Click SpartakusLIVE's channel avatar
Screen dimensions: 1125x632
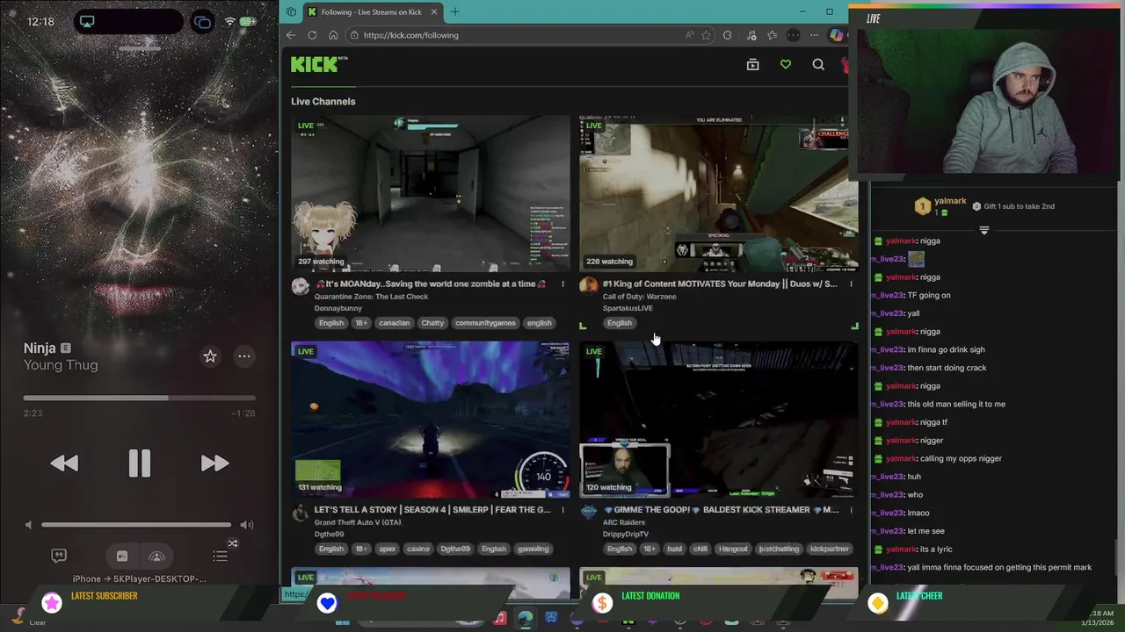pos(589,285)
